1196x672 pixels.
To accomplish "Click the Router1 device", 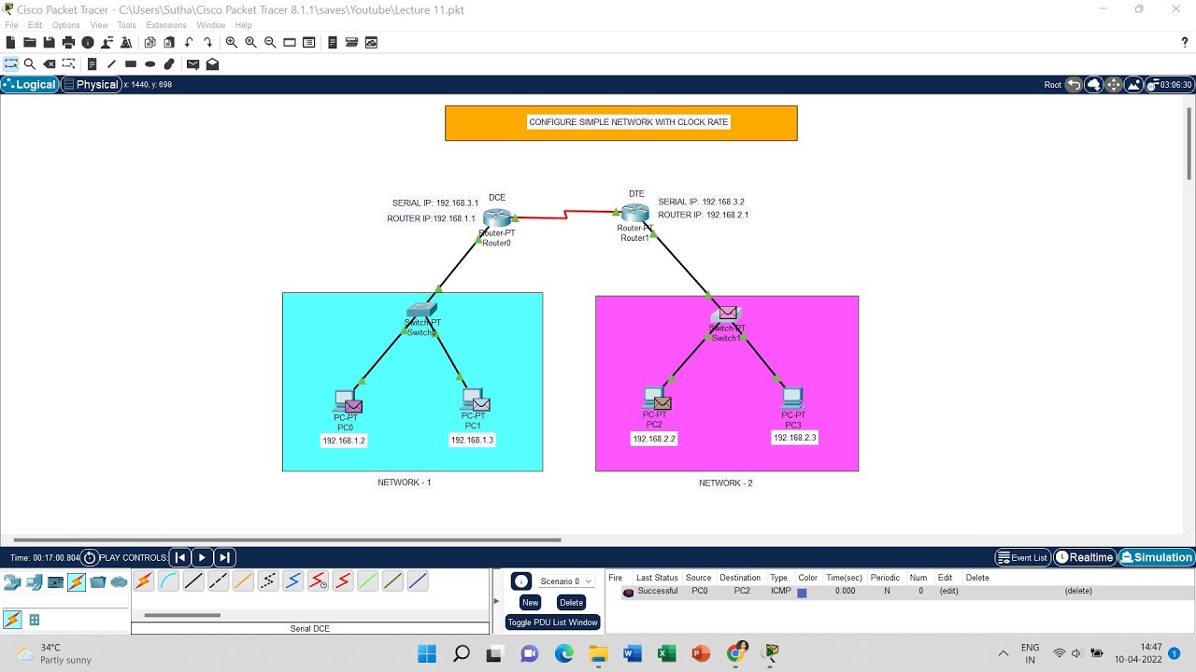I will [x=634, y=214].
